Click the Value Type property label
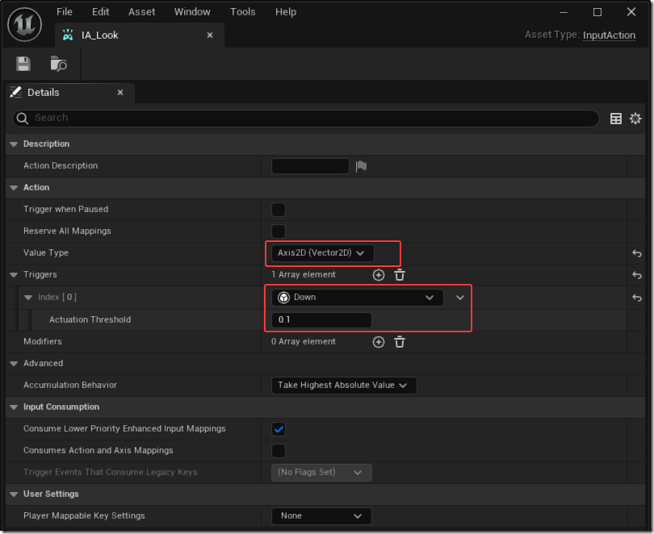The height and width of the screenshot is (534, 654). click(46, 252)
